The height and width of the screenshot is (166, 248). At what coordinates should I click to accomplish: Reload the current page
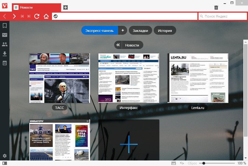pyautogui.click(x=37, y=16)
